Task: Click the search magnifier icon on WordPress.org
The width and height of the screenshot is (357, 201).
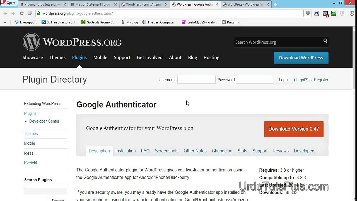Action: (x=325, y=41)
